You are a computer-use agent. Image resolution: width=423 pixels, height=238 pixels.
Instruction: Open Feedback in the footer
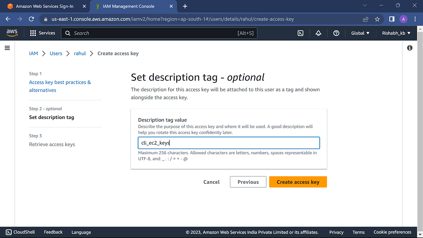(53, 232)
